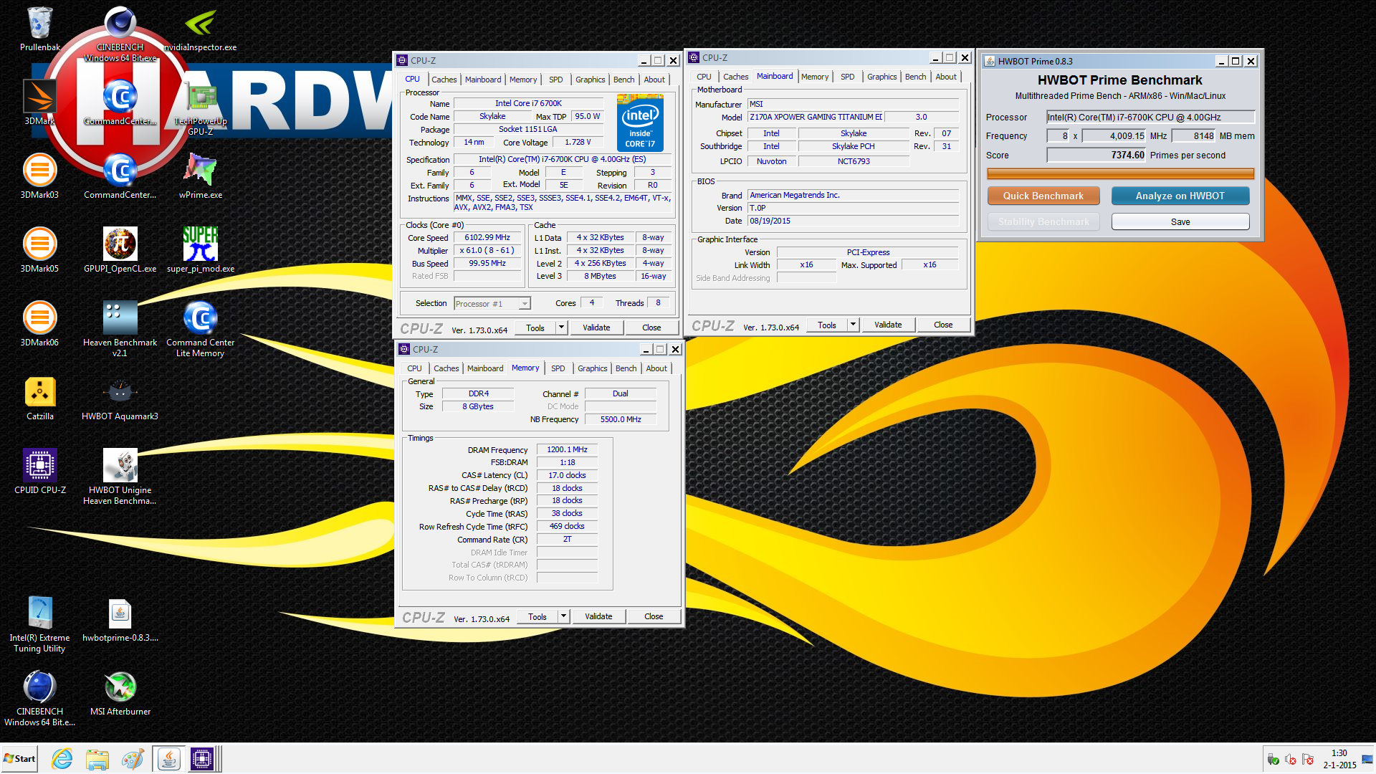Click the DRAM Frequency value 1200.1 MHz
Viewport: 1376px width, 774px height.
coord(567,450)
